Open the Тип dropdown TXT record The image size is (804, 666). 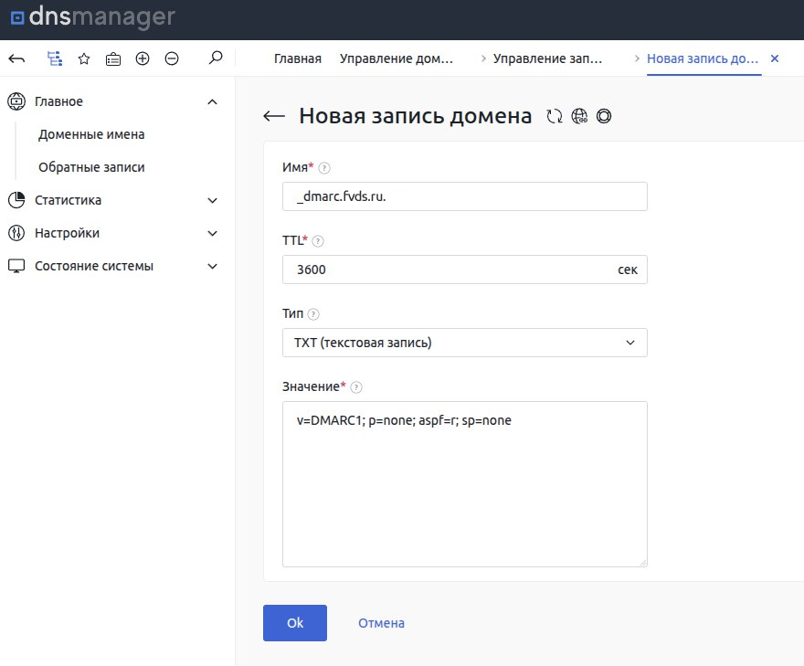tap(464, 343)
